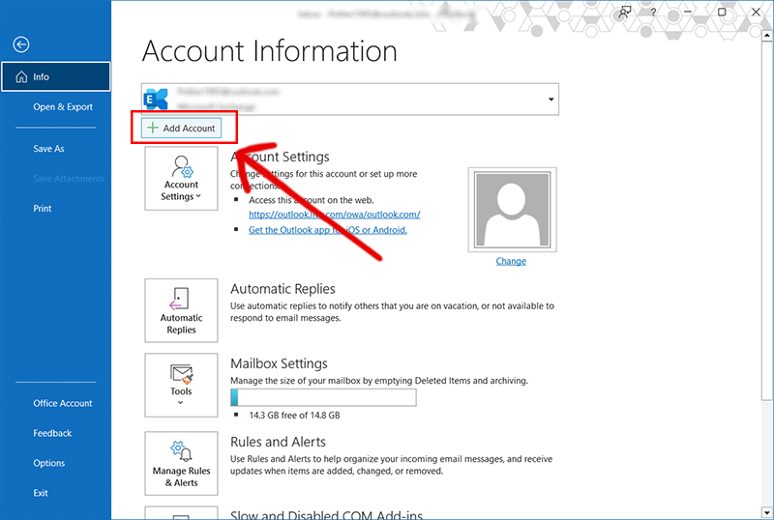This screenshot has height=520, width=774.
Task: Select Save As in the sidebar
Action: click(48, 149)
